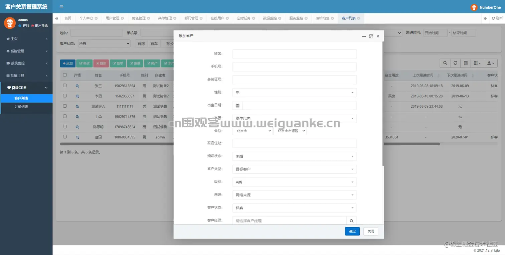
Task: Open the province dropdown showing 北京市
Action: 252,131
